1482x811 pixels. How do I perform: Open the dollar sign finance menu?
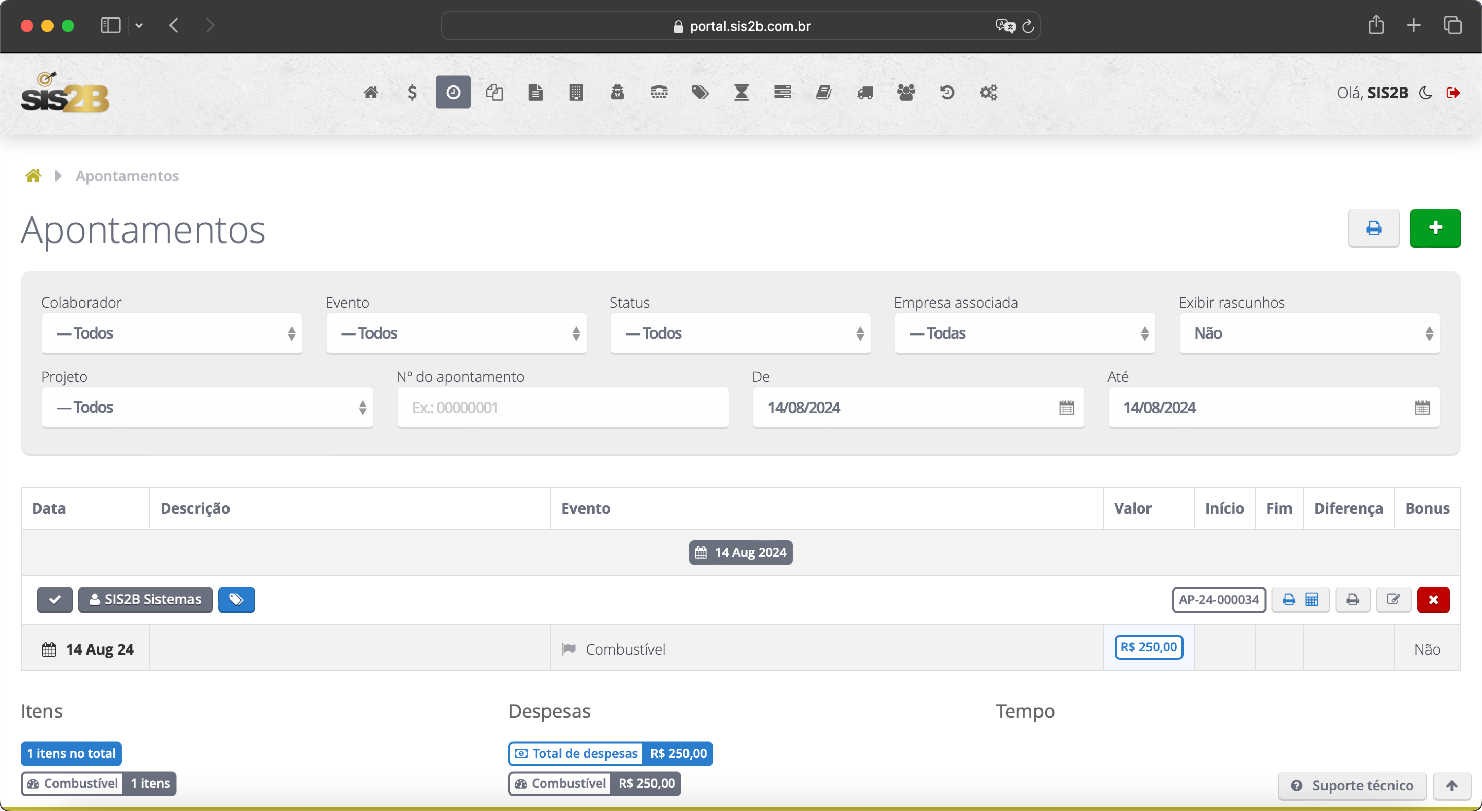[x=412, y=93]
